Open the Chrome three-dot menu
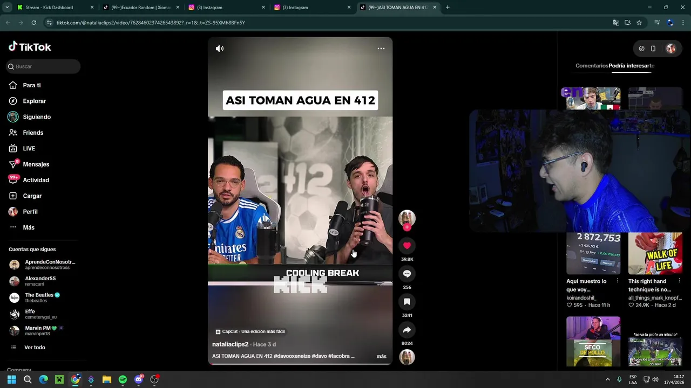Image resolution: width=691 pixels, height=388 pixels. (x=683, y=23)
